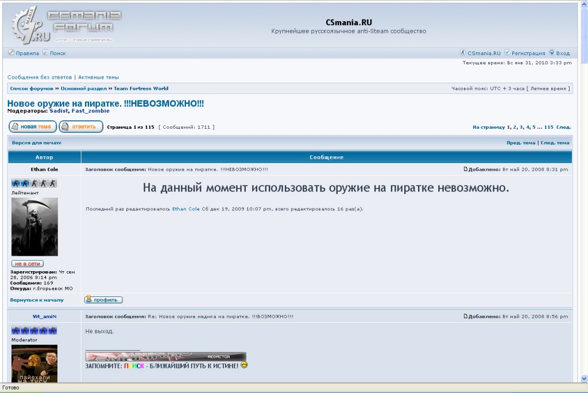Image resolution: width=588 pixels, height=393 pixels.
Task: Click the Регистрация registration icon
Action: (507, 53)
